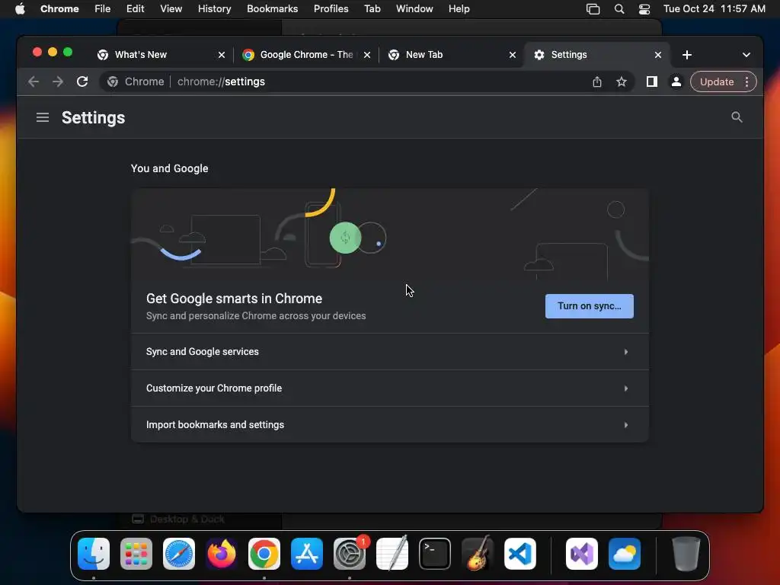Expand Sync and Google services
Screen dimensions: 780x585
click(390, 352)
